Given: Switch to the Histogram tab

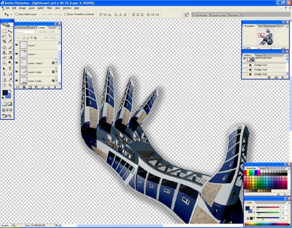Looking at the screenshot, I should coord(271,26).
